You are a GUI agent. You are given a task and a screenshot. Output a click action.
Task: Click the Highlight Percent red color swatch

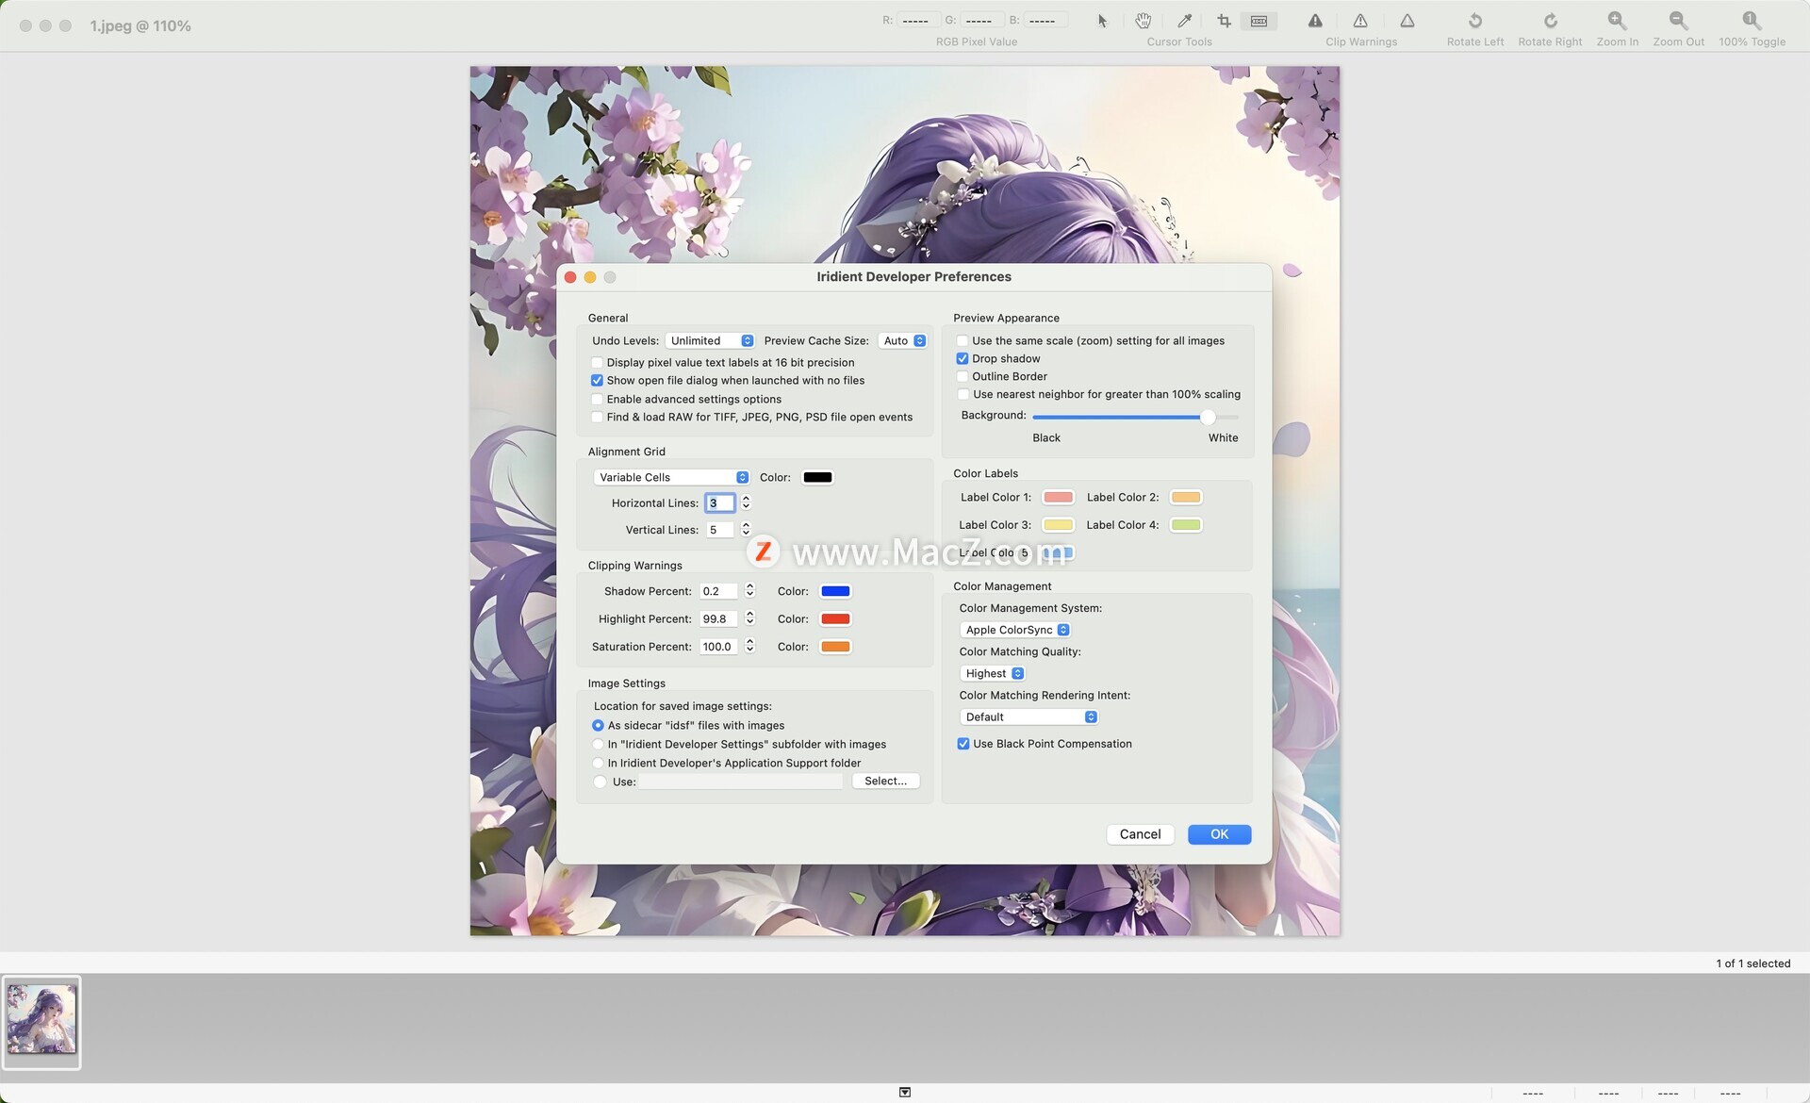pyautogui.click(x=835, y=619)
